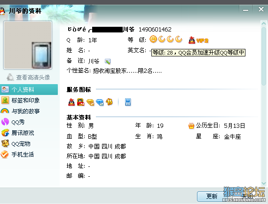Click the remark value 川爷
268x204 pixels.
coord(94,61)
